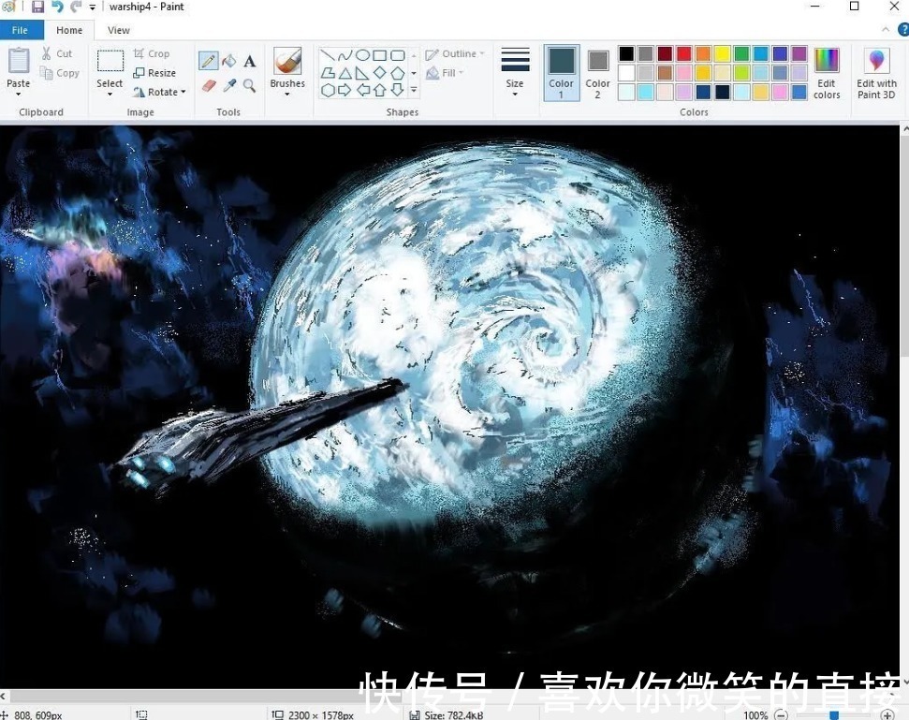Undo the last action
The width and height of the screenshot is (909, 720).
pyautogui.click(x=58, y=7)
